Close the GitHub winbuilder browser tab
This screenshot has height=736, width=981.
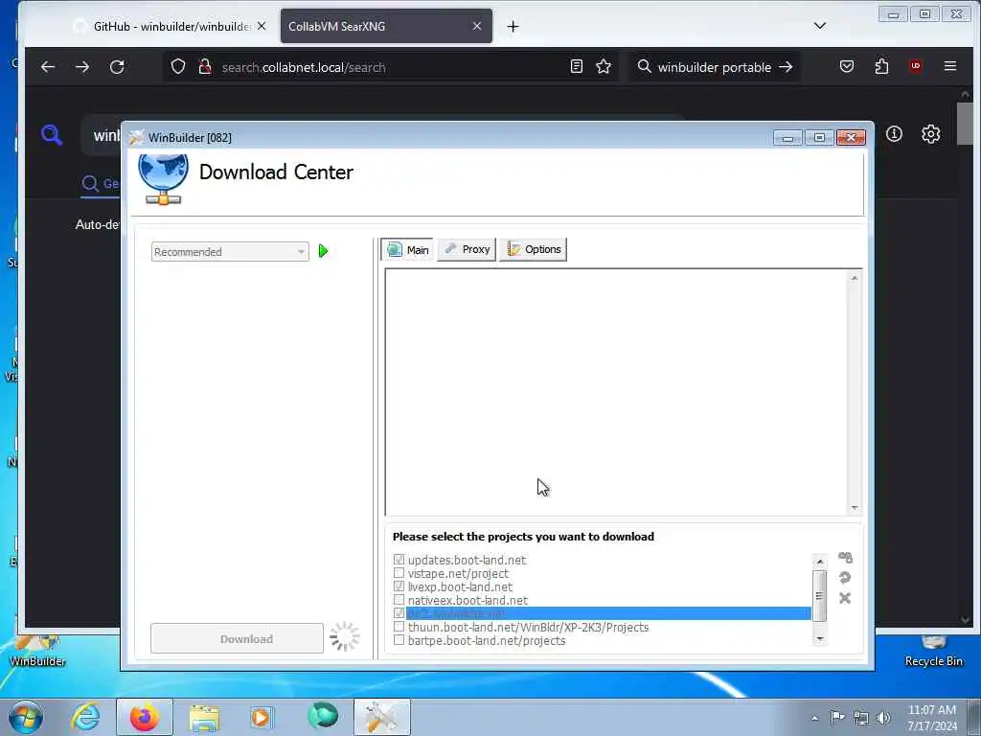(262, 26)
